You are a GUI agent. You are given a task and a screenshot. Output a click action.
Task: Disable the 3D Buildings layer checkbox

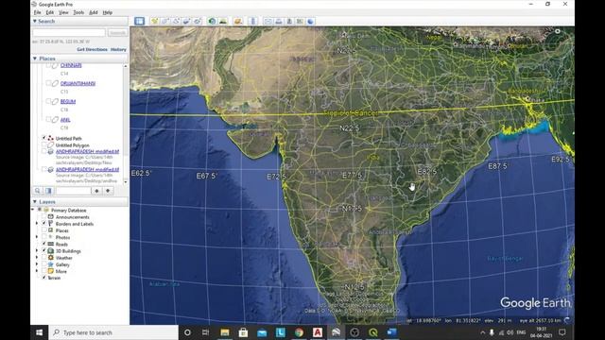(x=44, y=251)
